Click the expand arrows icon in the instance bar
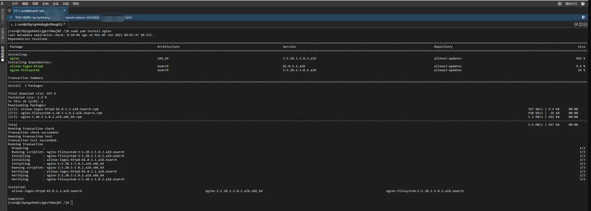Screen dimensions: 591x211 [x=11, y=17]
